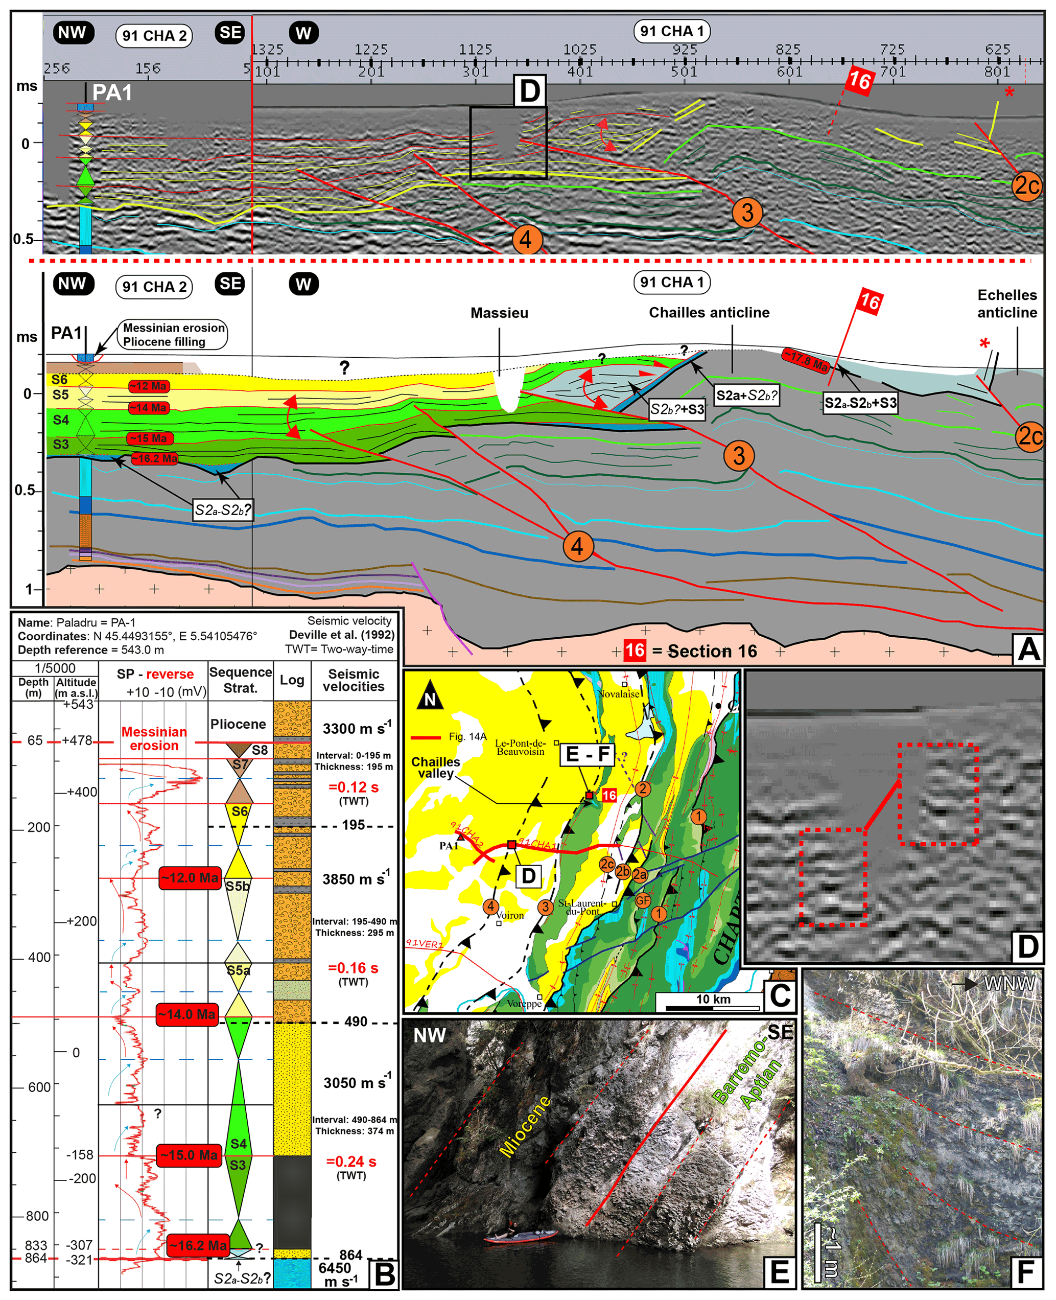
Task: Click the ~16.2 Ma label in well log
Action: (198, 1245)
